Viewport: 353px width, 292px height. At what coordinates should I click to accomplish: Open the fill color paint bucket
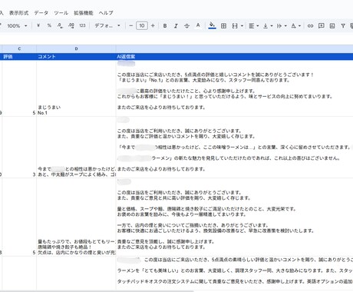click(x=212, y=25)
